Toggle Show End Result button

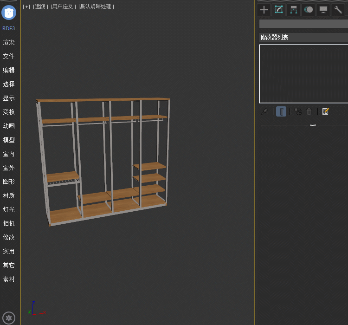pyautogui.click(x=281, y=111)
